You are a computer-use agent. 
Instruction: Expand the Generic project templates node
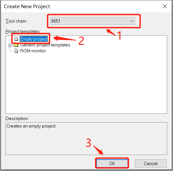[10, 45]
